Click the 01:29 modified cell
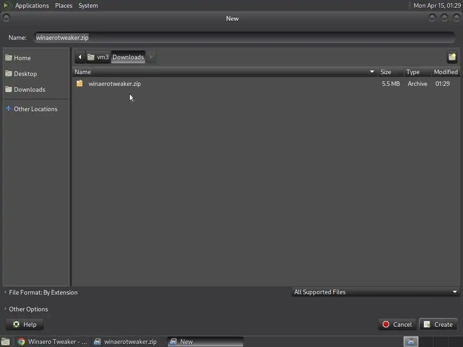Viewport: 463px width, 347px height. (442, 84)
